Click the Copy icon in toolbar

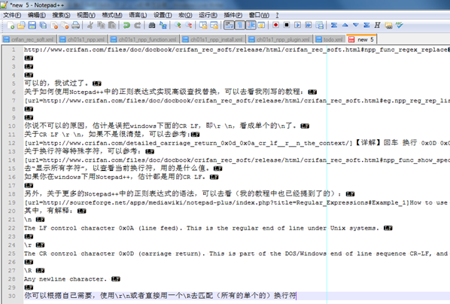101,26
